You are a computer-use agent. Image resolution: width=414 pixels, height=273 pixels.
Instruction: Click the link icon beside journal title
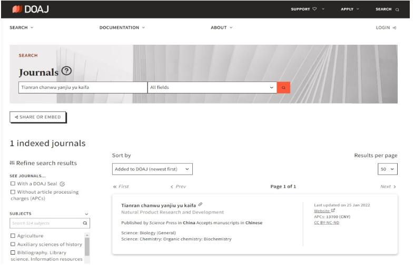point(200,205)
